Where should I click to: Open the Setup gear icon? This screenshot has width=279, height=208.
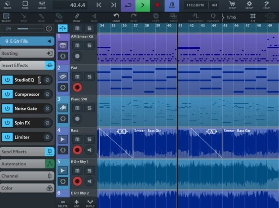tap(249, 5)
